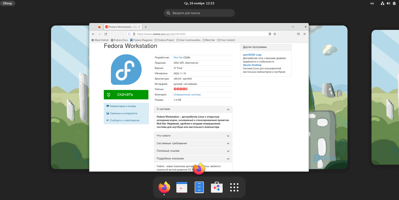The image size is (399, 200).
Task: Go back in Firefox
Action: tap(93, 34)
